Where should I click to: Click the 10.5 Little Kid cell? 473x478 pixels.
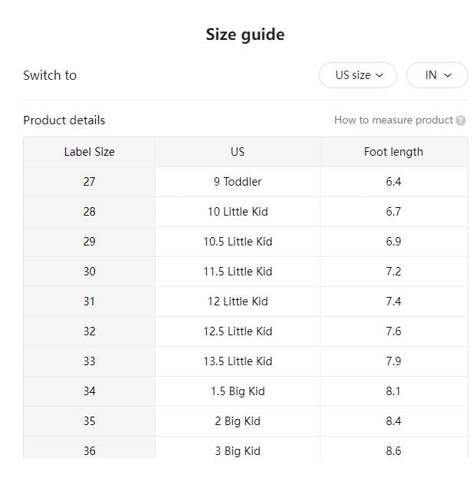coord(238,242)
